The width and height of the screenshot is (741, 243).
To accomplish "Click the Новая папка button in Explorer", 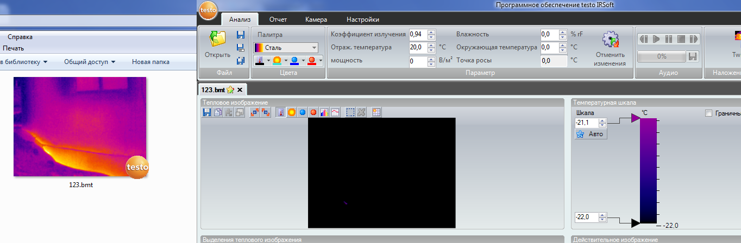I will click(x=150, y=62).
